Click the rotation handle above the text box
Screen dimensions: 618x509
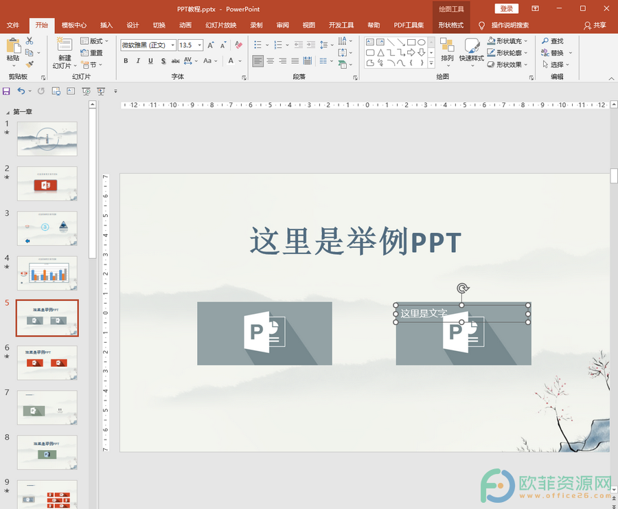point(462,289)
